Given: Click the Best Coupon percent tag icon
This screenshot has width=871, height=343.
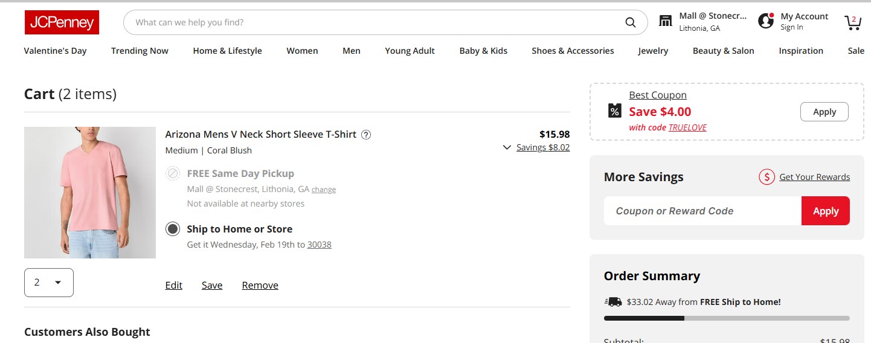Looking at the screenshot, I should (614, 111).
